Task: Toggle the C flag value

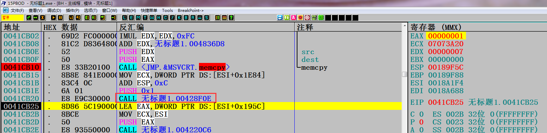Action: [x=421, y=114]
